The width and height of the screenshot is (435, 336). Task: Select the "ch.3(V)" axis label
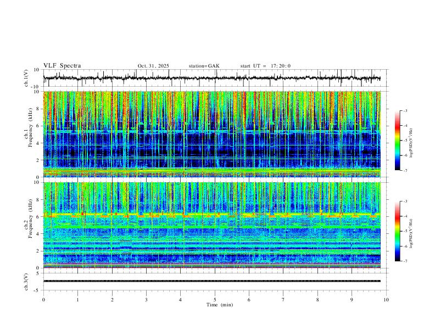click(26, 282)
